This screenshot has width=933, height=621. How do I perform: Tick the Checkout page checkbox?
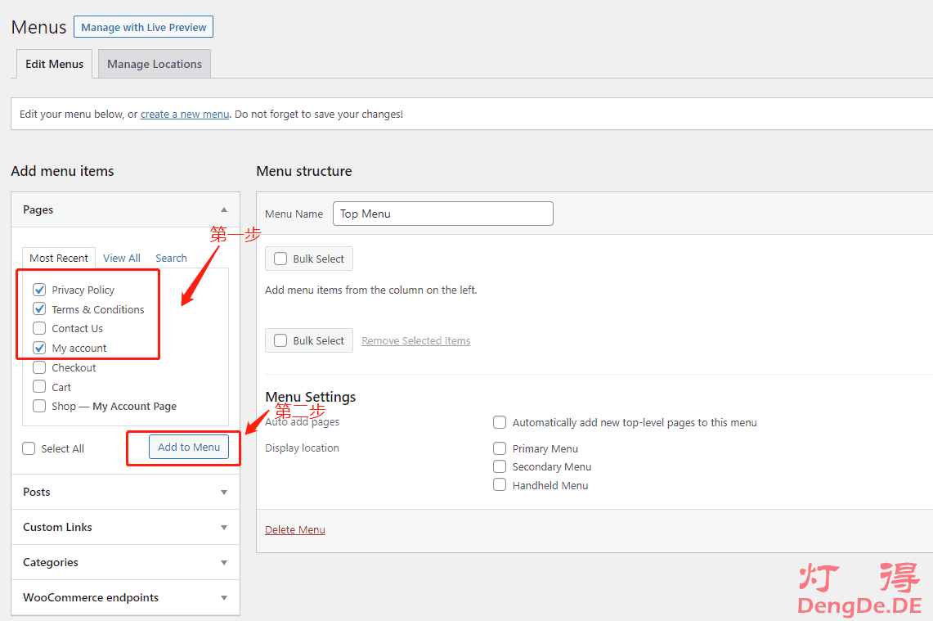(39, 367)
